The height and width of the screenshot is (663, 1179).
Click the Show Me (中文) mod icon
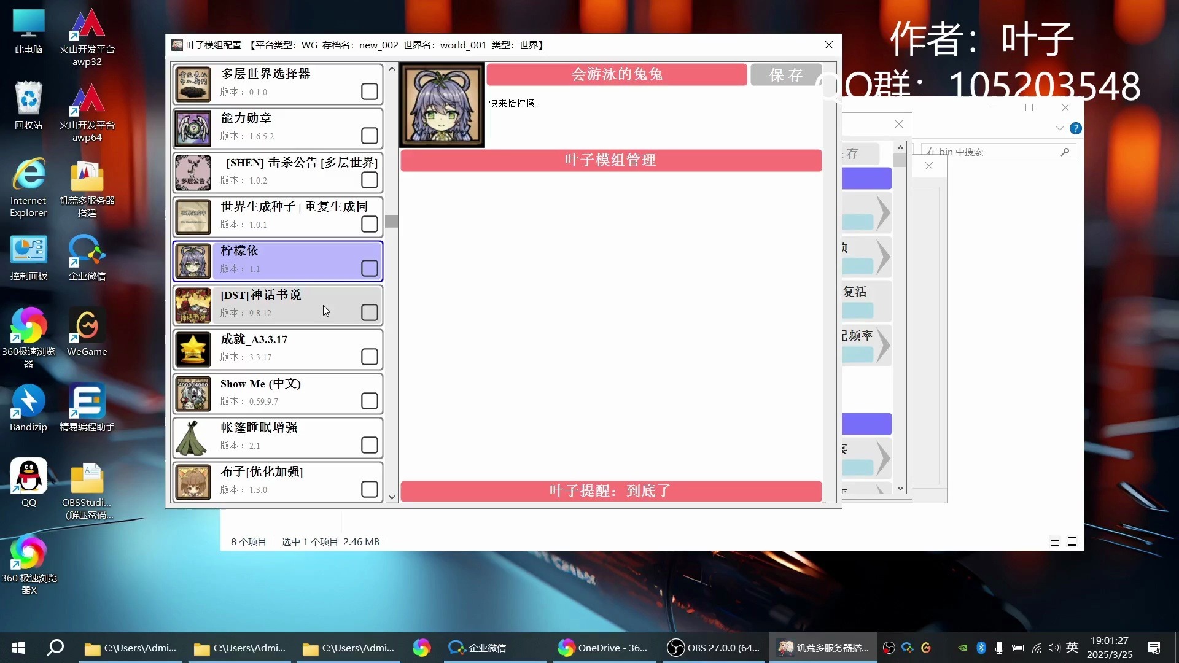pos(193,394)
